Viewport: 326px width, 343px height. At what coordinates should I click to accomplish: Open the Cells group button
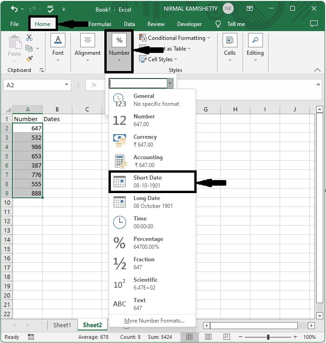(x=230, y=47)
